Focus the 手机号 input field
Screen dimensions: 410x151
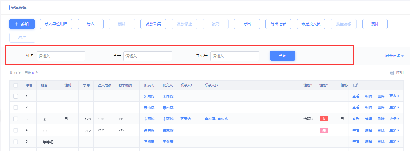click(x=235, y=56)
